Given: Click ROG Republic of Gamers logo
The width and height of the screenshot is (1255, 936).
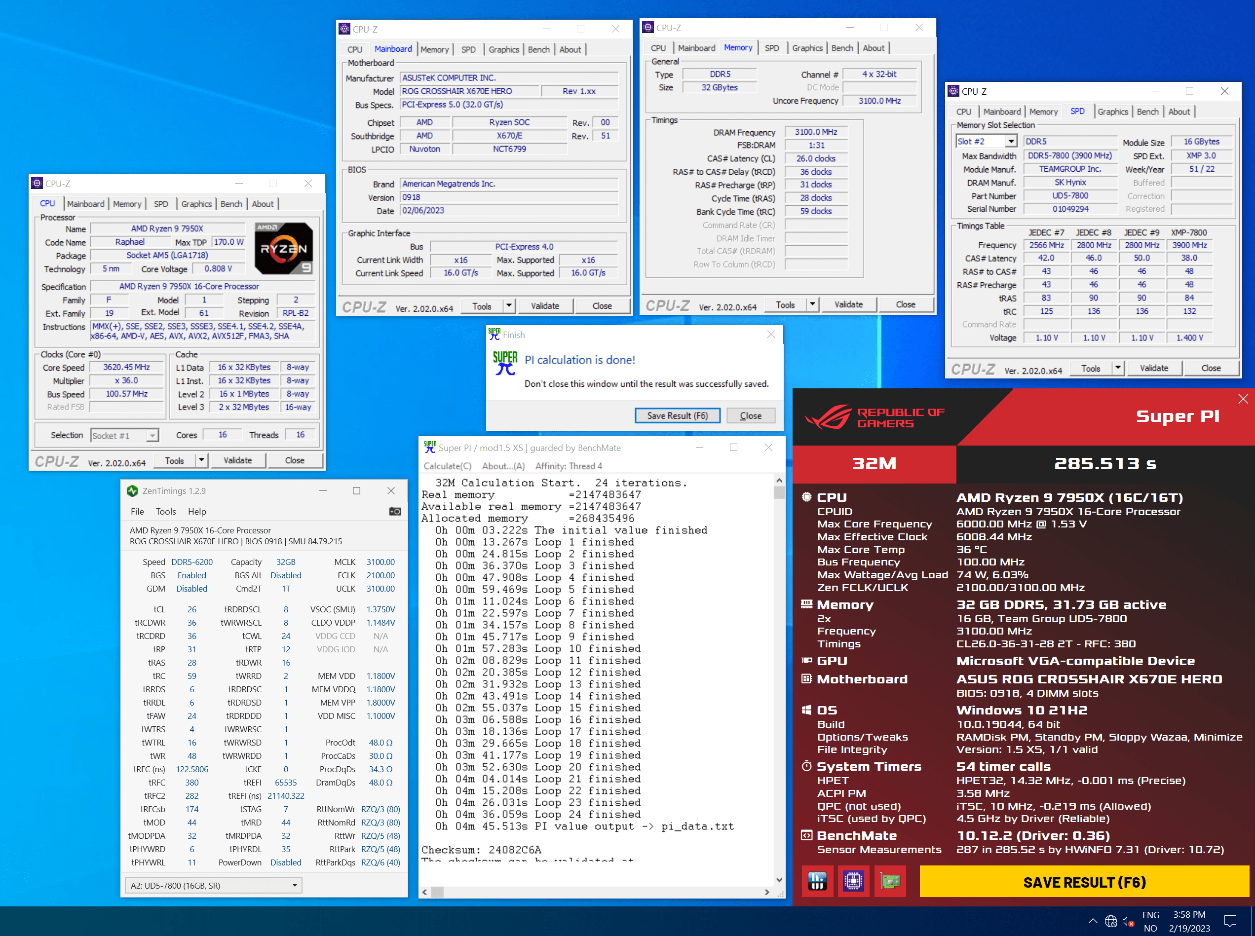Looking at the screenshot, I should tap(874, 417).
